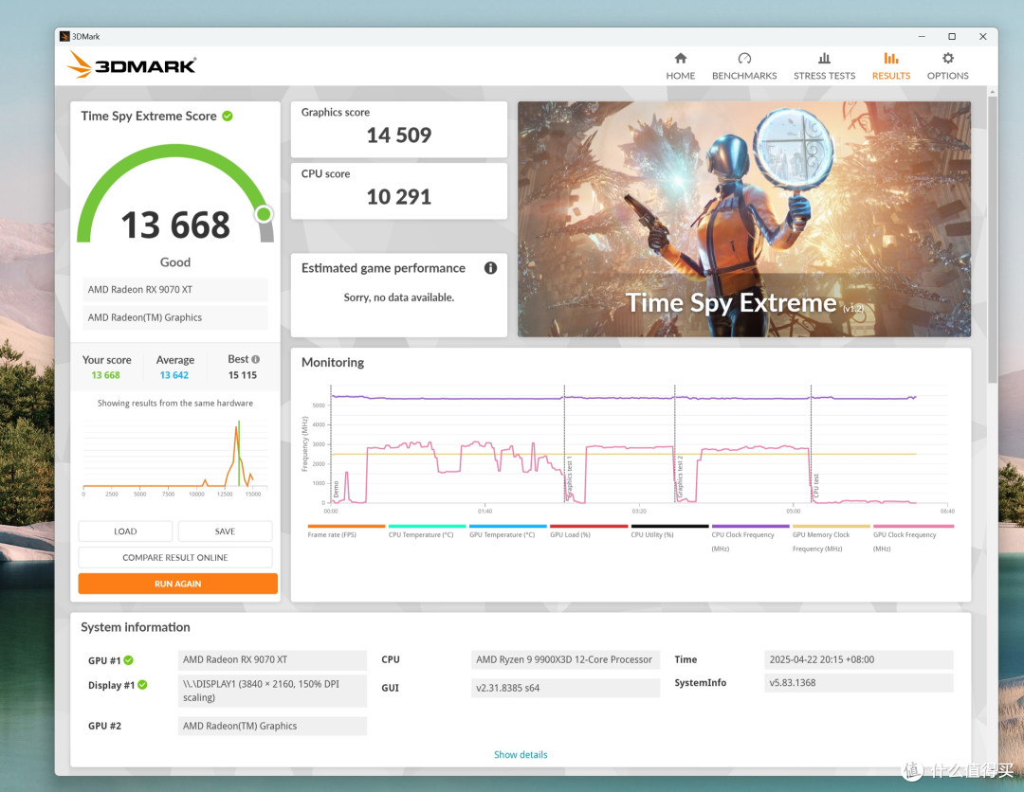Select the RESULTS tab

[x=890, y=66]
